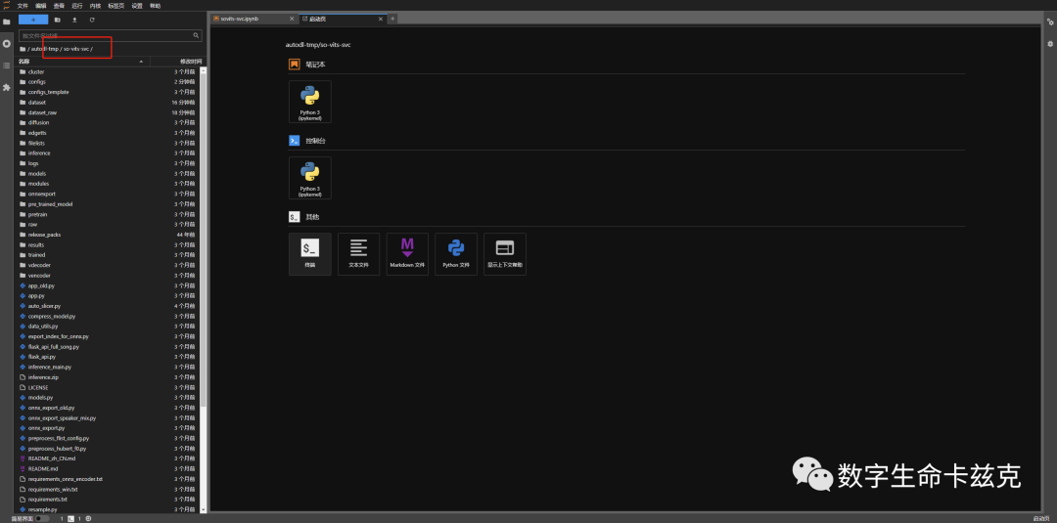This screenshot has width=1057, height=523.
Task: Select the release_packs folder
Action: coord(108,235)
